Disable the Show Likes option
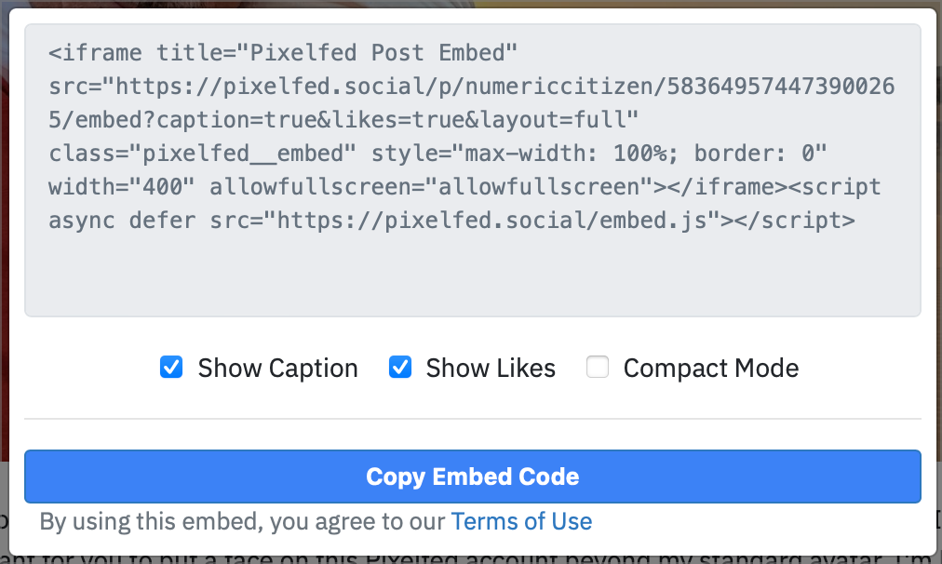942x564 pixels. [400, 368]
